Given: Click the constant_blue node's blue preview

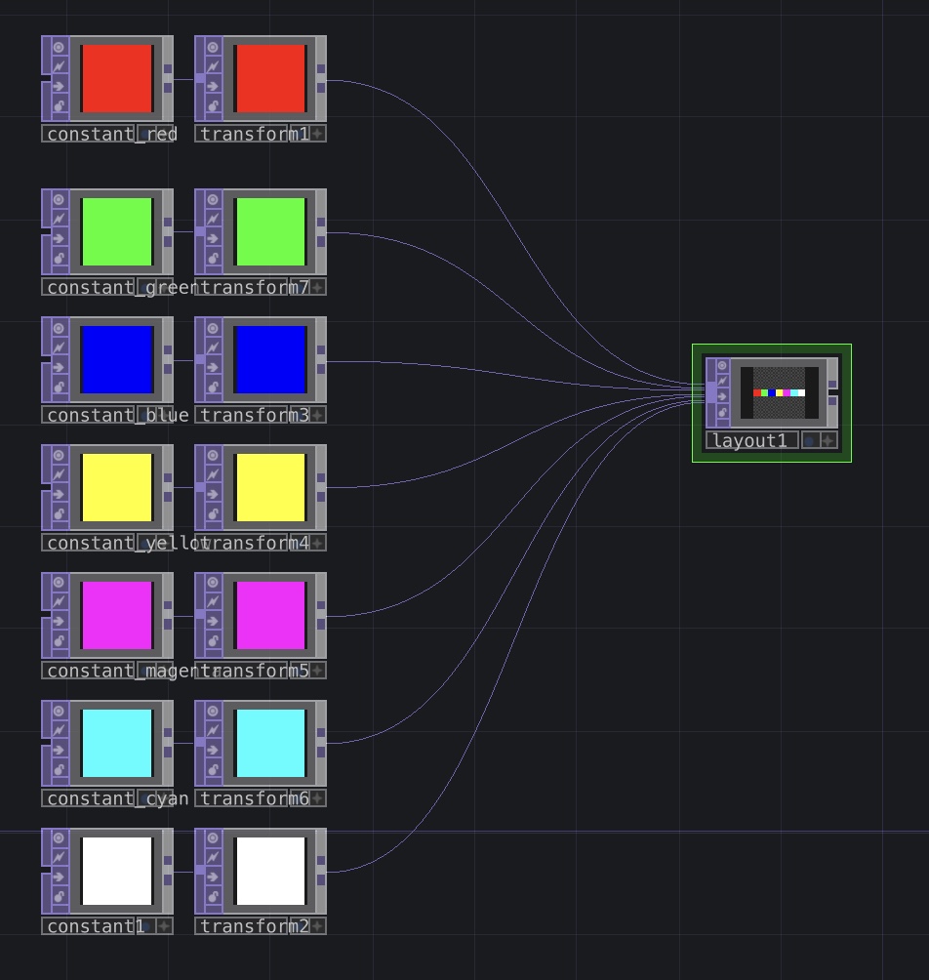Looking at the screenshot, I should [117, 359].
